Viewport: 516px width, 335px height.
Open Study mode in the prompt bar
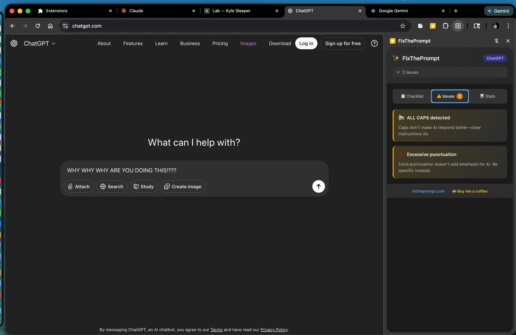[x=144, y=186]
